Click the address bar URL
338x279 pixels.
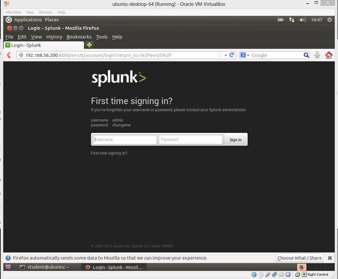click(98, 55)
